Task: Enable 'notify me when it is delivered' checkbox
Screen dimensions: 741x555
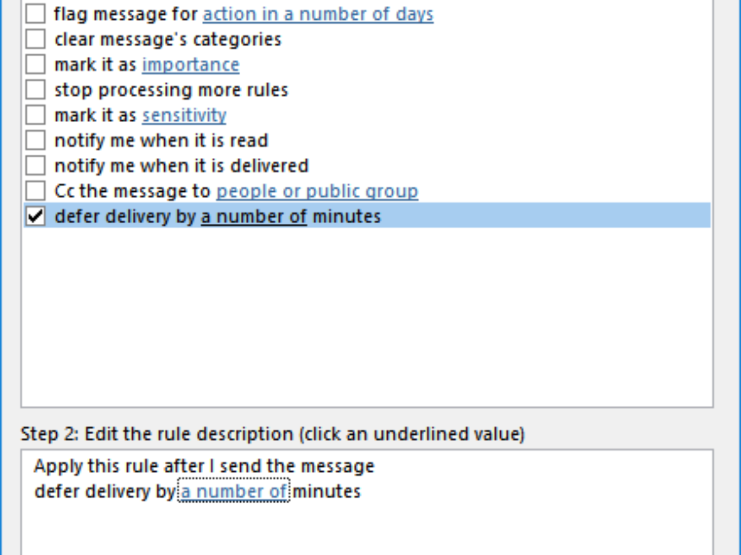Action: [x=35, y=165]
